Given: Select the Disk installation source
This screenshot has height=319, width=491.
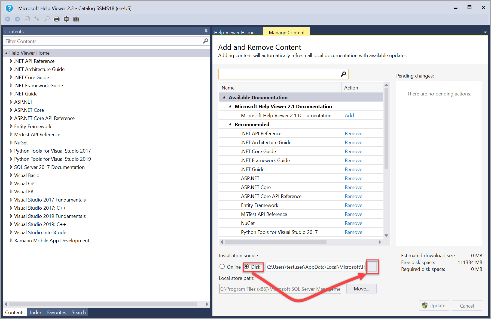Looking at the screenshot, I should [247, 267].
